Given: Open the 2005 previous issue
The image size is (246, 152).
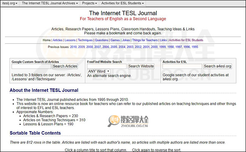Looking at the screenshot, I should pos(114,47).
